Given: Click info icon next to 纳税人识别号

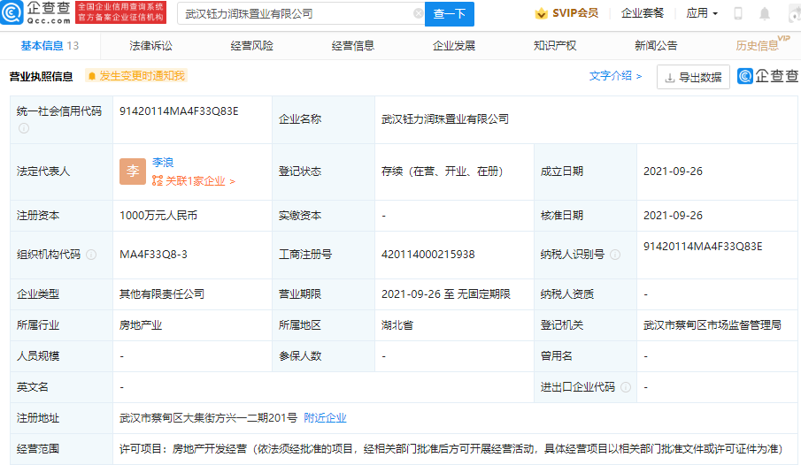Looking at the screenshot, I should point(616,255).
